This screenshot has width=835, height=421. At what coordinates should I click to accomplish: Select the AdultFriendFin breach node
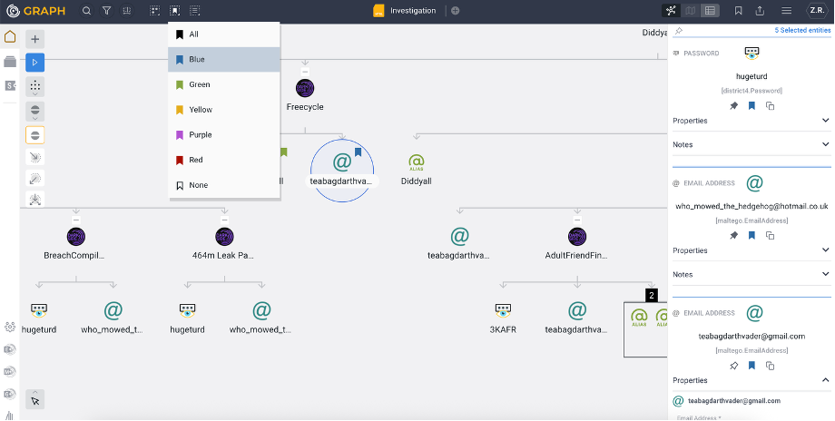click(577, 237)
